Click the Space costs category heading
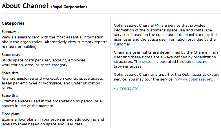Image resolution: width=221 pixels, height=131 pixels. point(11,55)
